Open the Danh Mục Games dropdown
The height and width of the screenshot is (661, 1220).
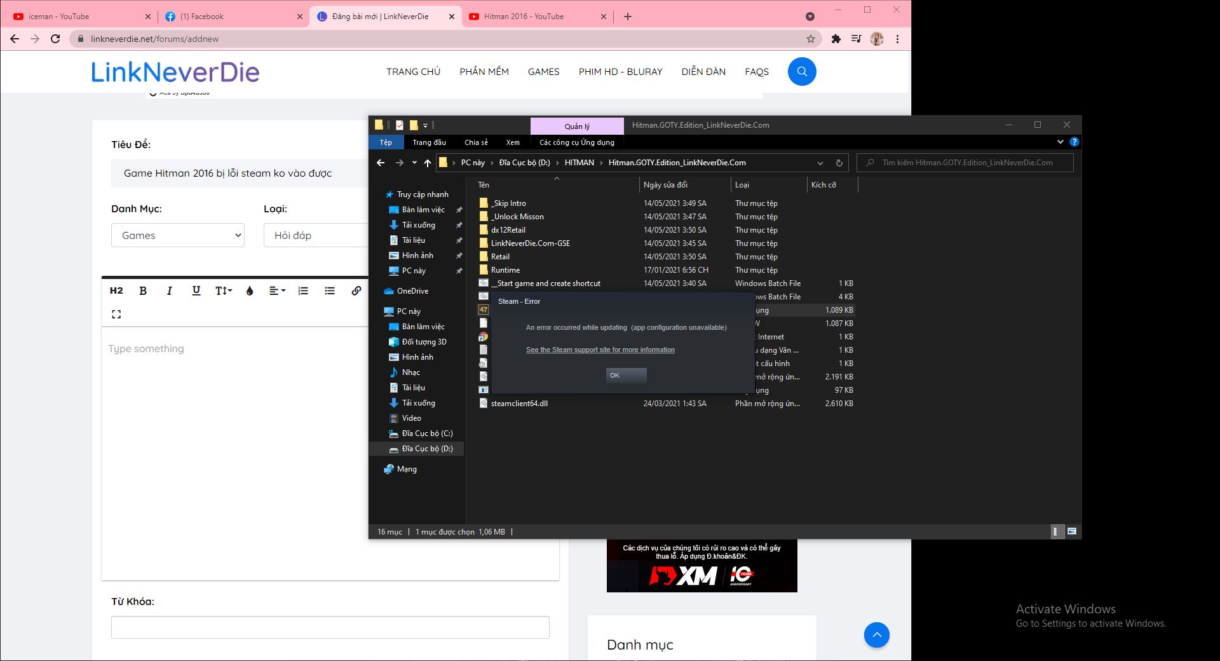(x=178, y=235)
